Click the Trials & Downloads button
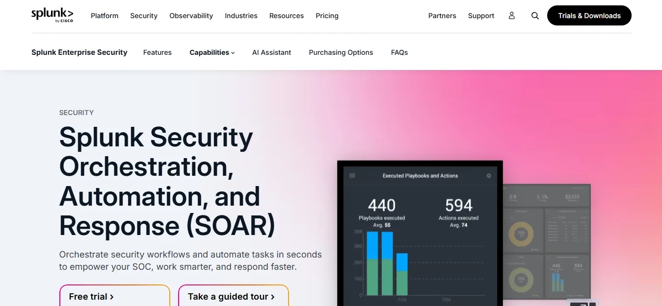662x306 pixels. tap(589, 16)
